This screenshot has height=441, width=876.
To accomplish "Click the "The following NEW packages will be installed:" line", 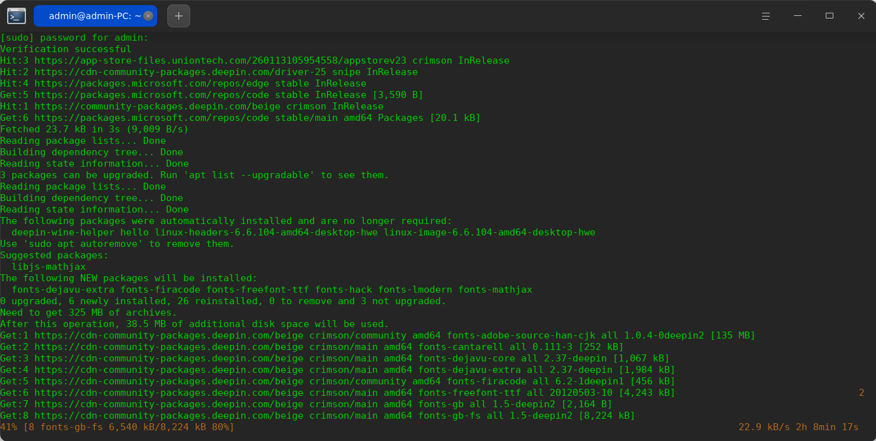I will [x=129, y=278].
